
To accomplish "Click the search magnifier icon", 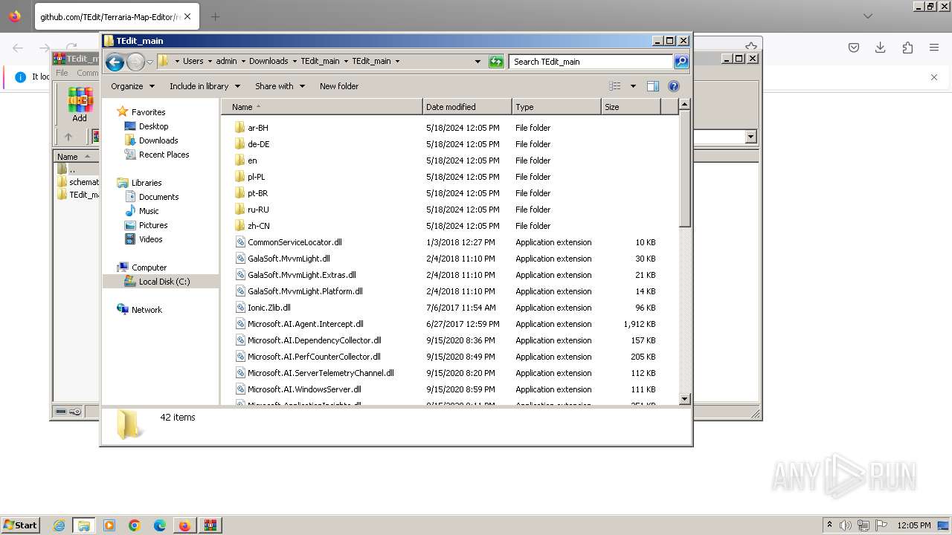I will point(681,62).
